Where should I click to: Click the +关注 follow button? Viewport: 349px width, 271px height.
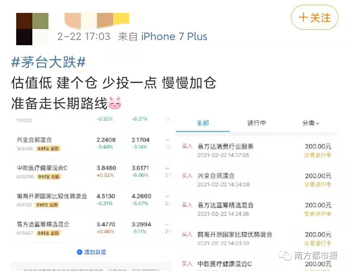314,18
